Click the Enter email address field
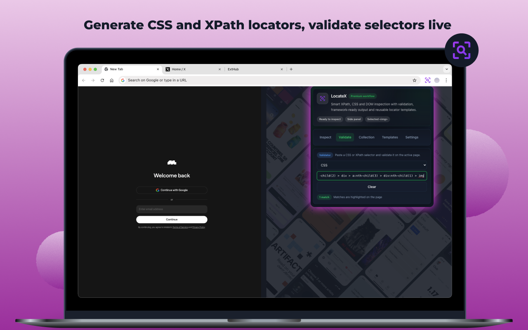528x330 pixels. point(172,209)
